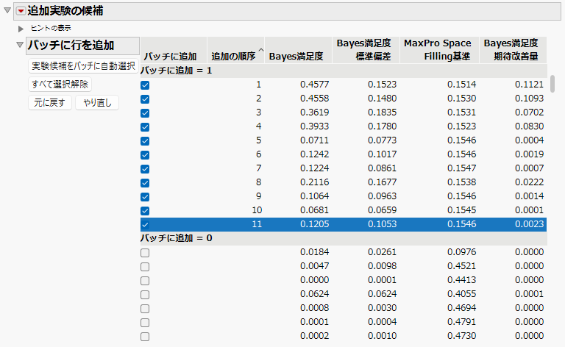Viewport: 565px width, 347px height.
Task: Uncheck the batch checkbox for order 2
Action: [x=145, y=99]
